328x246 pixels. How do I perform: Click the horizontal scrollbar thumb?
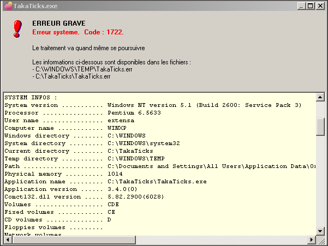[74, 239]
